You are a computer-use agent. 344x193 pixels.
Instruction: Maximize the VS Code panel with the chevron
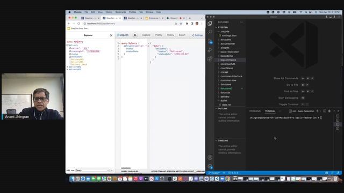click(334, 111)
